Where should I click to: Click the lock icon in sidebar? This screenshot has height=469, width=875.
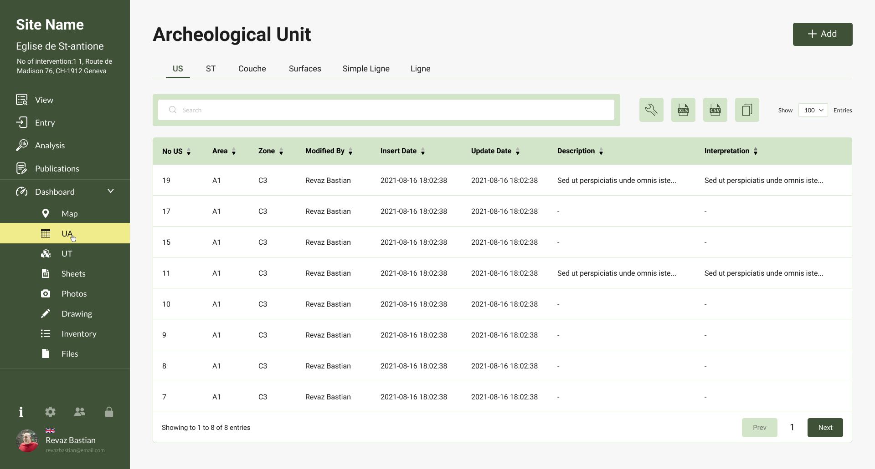pyautogui.click(x=109, y=412)
